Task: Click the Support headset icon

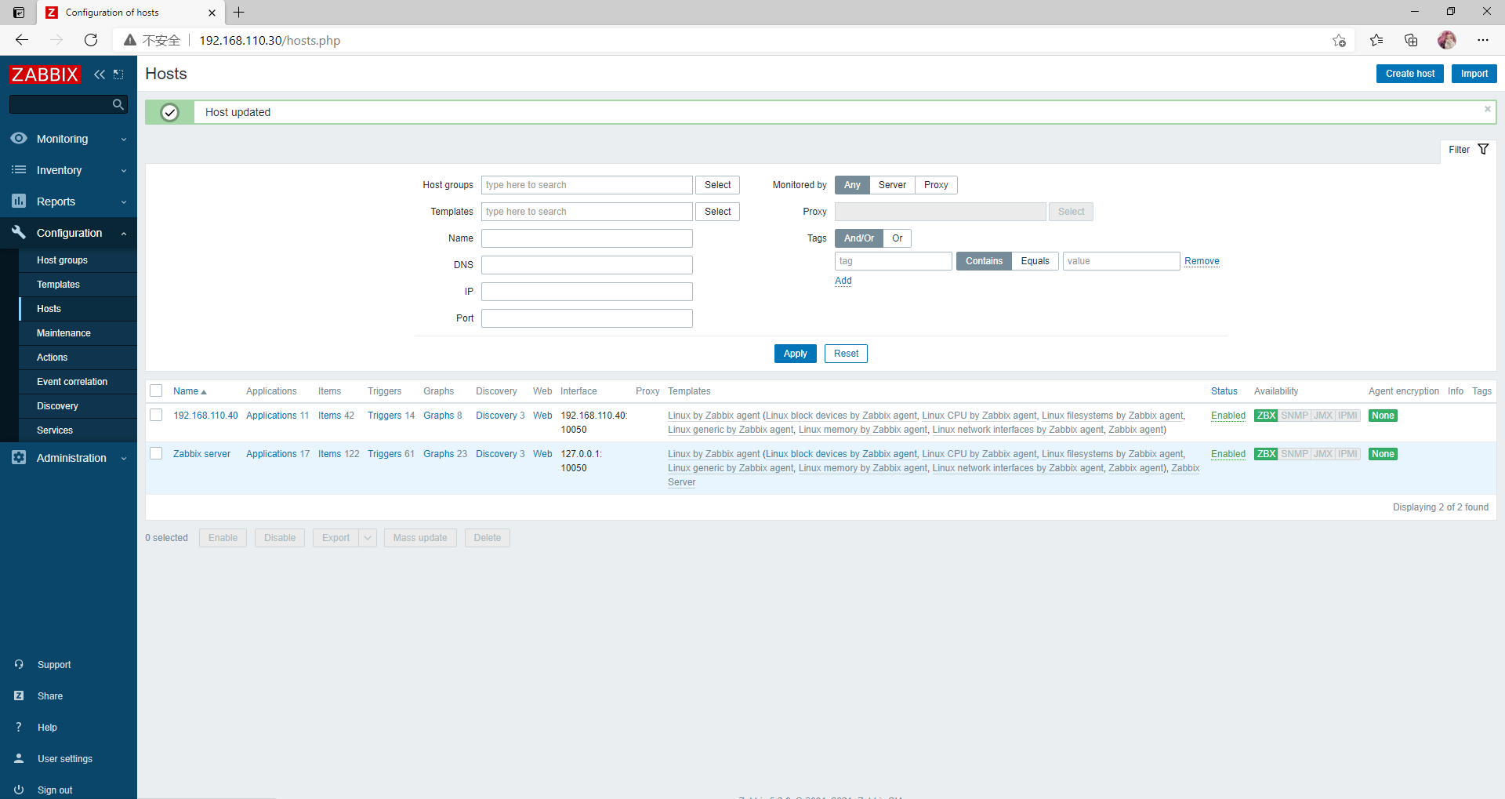Action: (x=19, y=664)
